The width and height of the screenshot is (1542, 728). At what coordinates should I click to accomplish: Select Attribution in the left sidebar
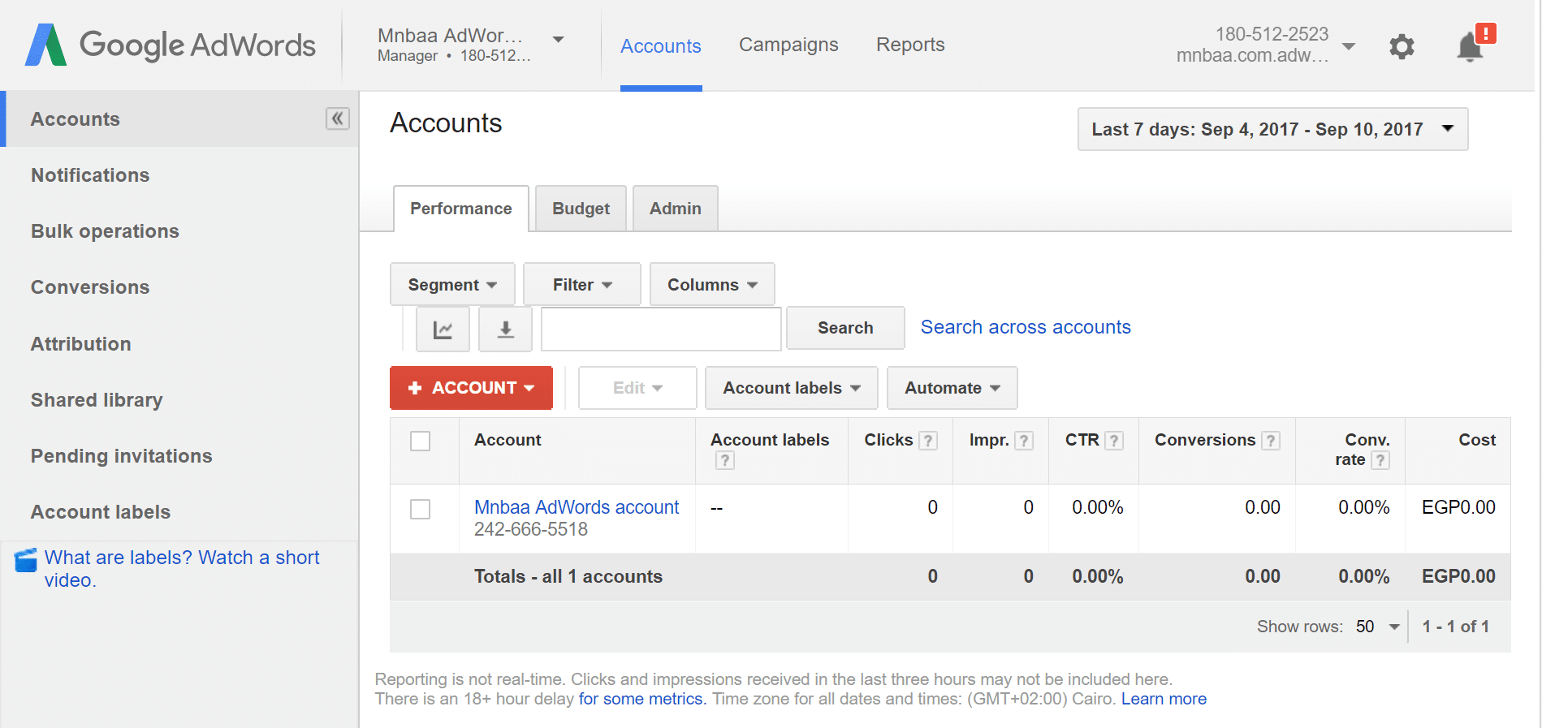click(80, 344)
